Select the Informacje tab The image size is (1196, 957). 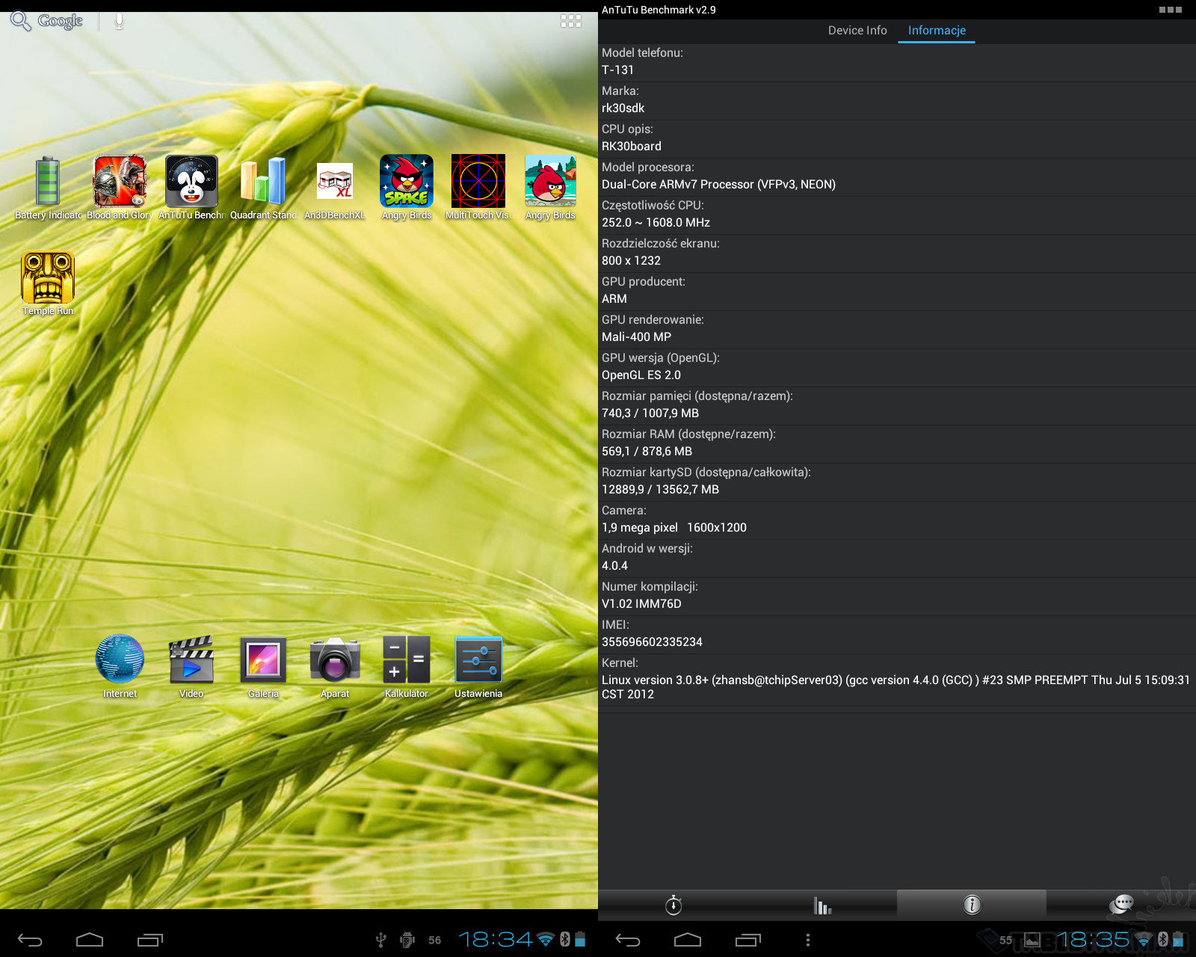937,31
